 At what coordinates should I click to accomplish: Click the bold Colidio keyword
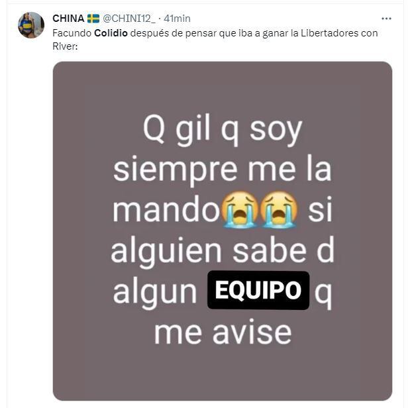(111, 33)
